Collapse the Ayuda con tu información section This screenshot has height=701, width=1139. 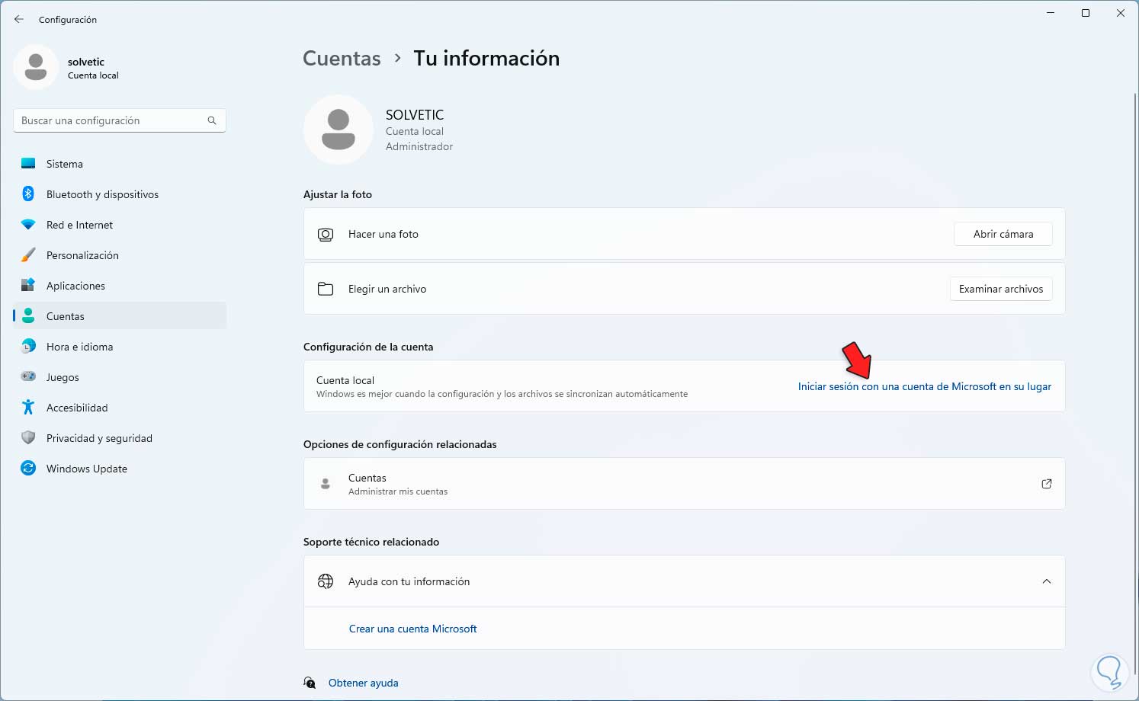tap(1047, 581)
